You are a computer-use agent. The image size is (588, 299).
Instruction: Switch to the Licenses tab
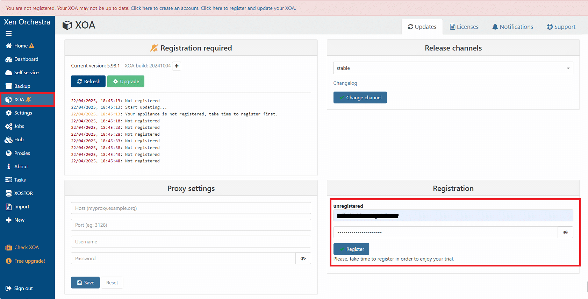point(464,27)
